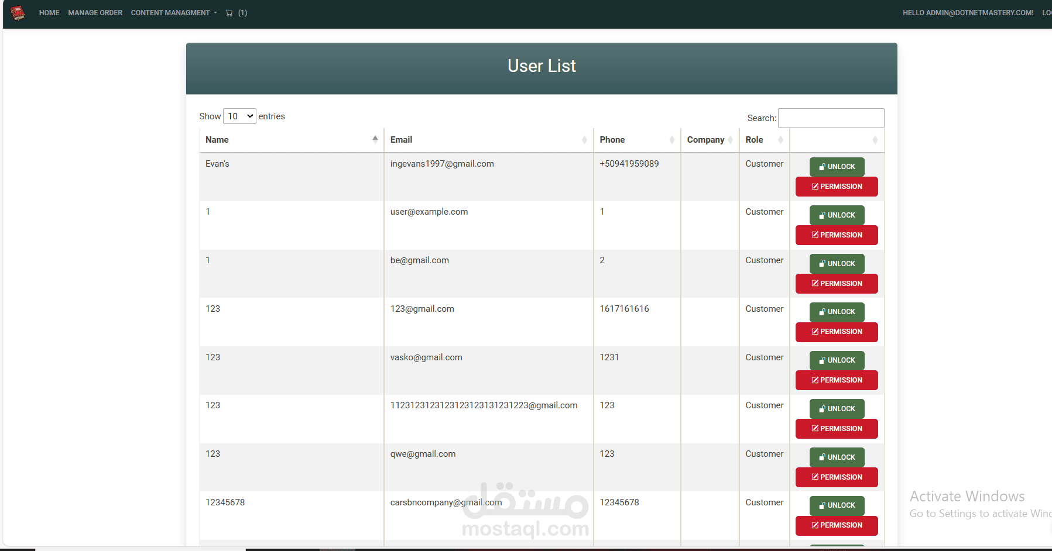1052x551 pixels.
Task: Sort table by the Phone column arrow
Action: point(672,140)
